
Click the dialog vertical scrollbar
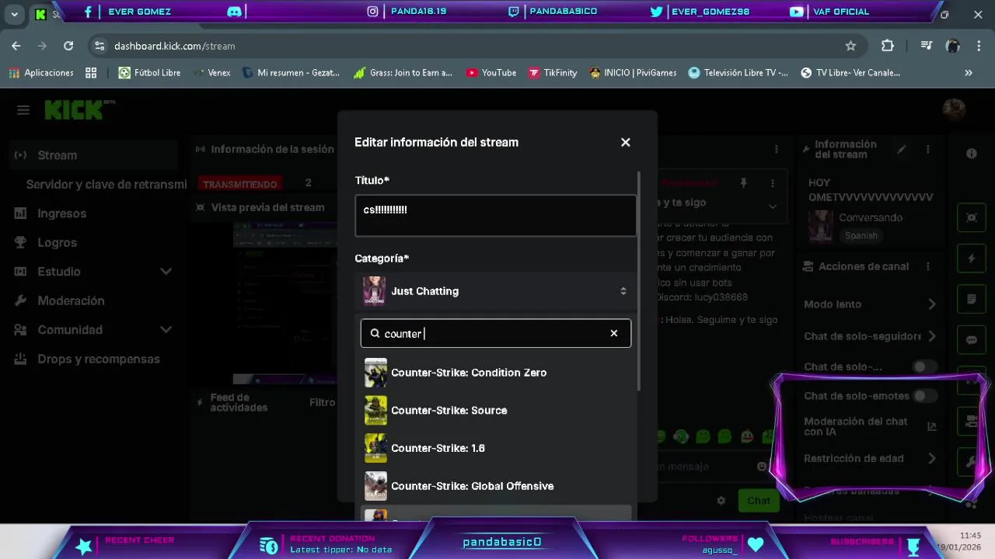(639, 279)
